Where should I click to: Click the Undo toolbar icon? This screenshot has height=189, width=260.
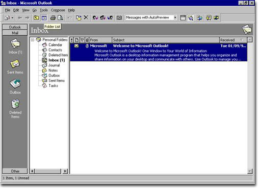(69, 18)
